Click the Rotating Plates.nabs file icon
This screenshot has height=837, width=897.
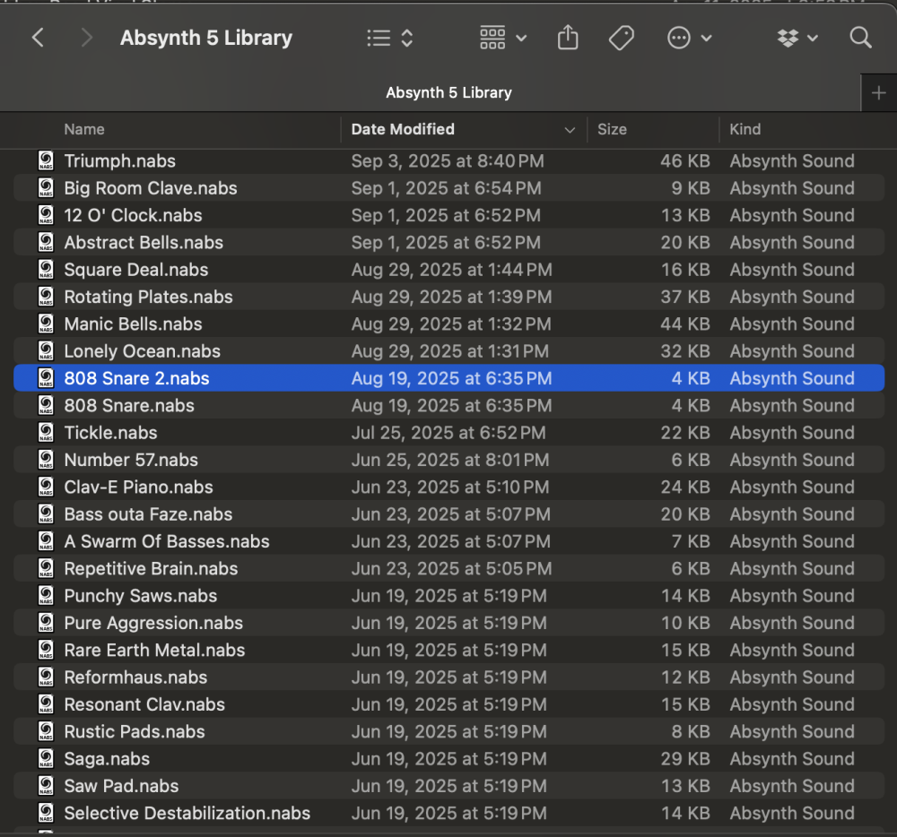coord(46,297)
